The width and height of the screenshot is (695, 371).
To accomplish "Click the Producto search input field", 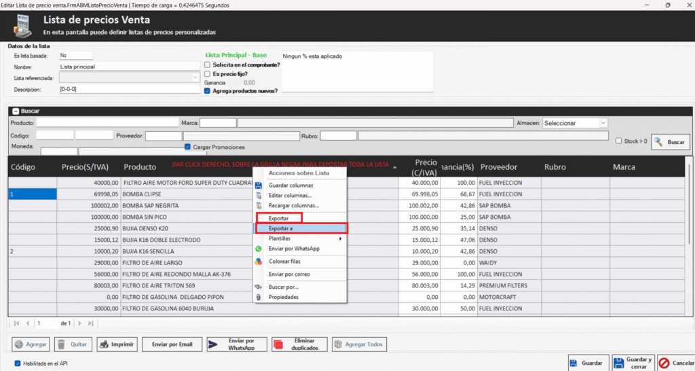I will (107, 123).
